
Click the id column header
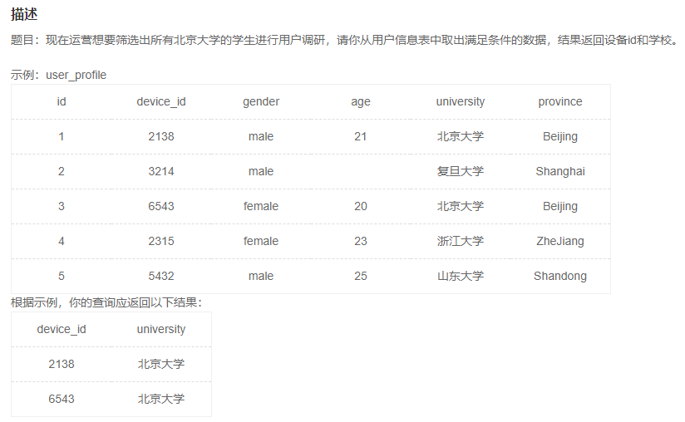tap(62, 101)
